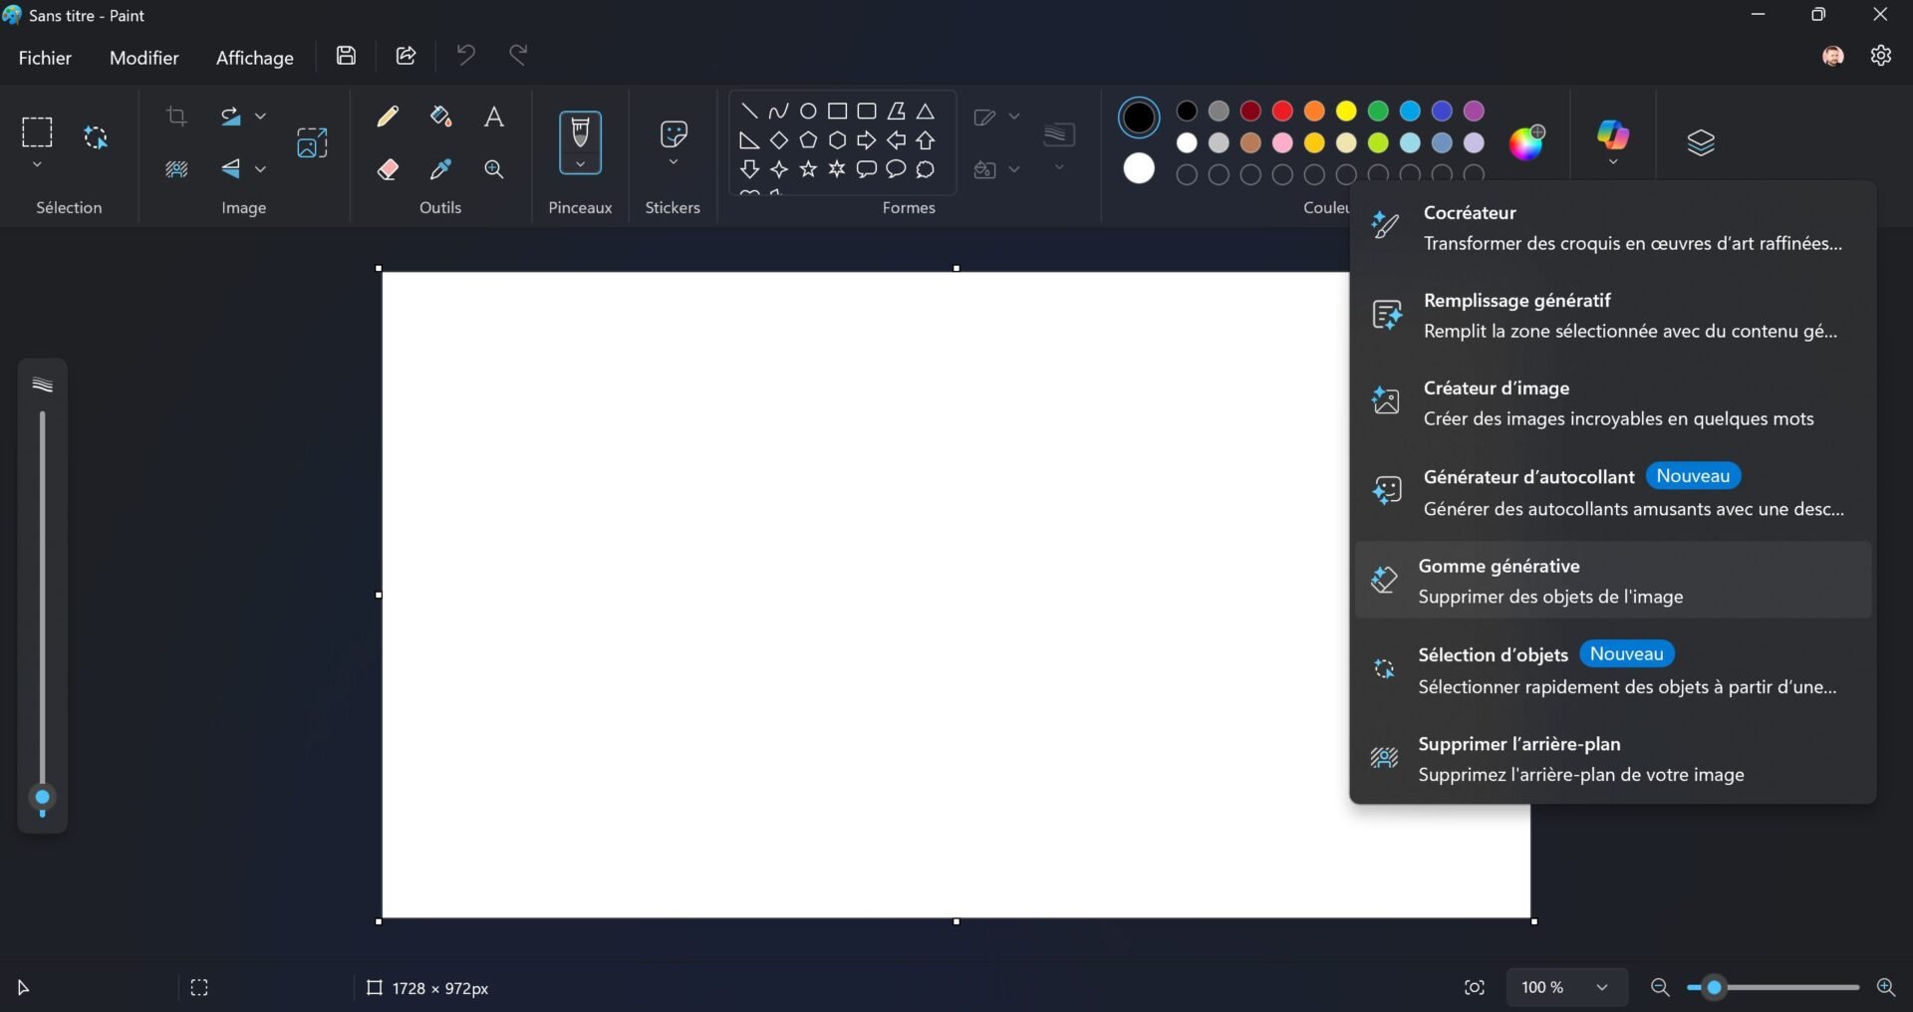Choose the triangle shape
Image resolution: width=1913 pixels, height=1012 pixels.
(926, 112)
